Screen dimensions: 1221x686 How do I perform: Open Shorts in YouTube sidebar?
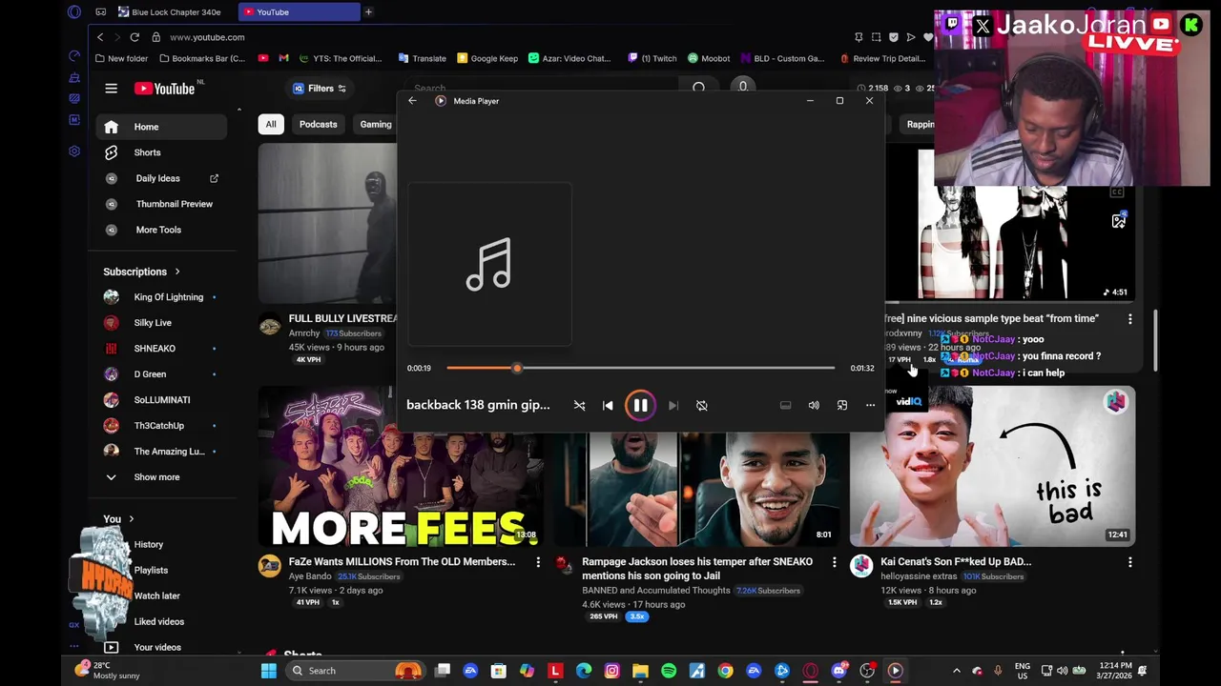pos(162,152)
